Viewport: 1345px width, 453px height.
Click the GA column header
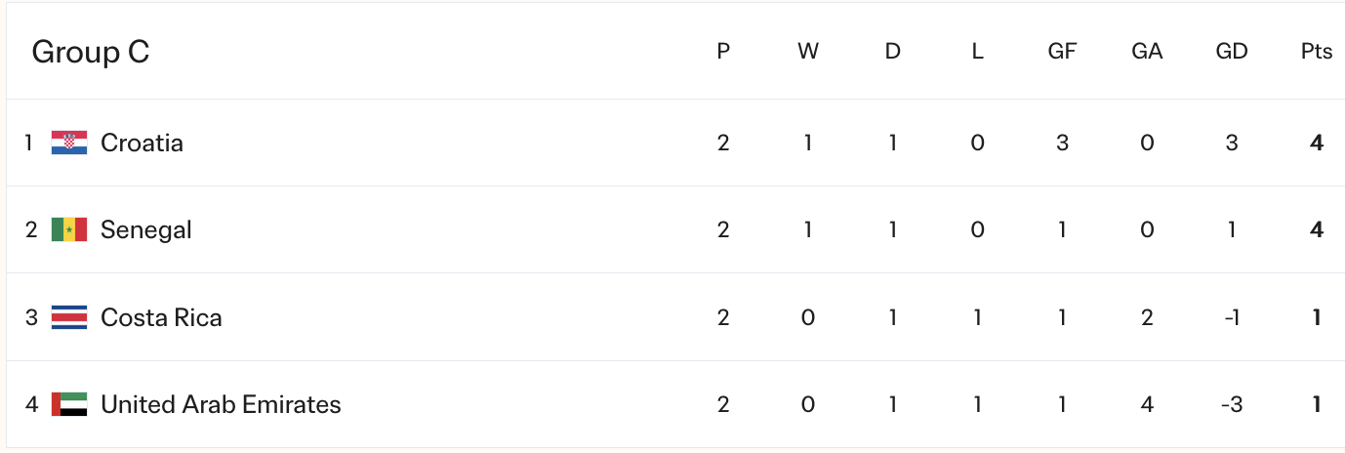click(x=1147, y=52)
